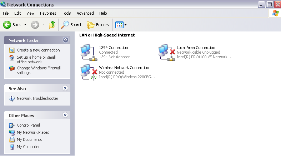Open the Back history dropdown arrow
This screenshot has width=281, height=157.
[x=25, y=25]
